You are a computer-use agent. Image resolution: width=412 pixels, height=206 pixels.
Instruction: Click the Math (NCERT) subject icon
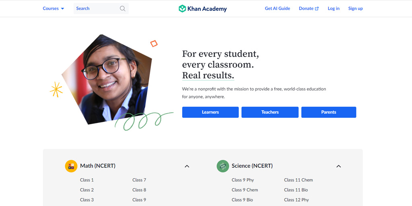pos(71,166)
